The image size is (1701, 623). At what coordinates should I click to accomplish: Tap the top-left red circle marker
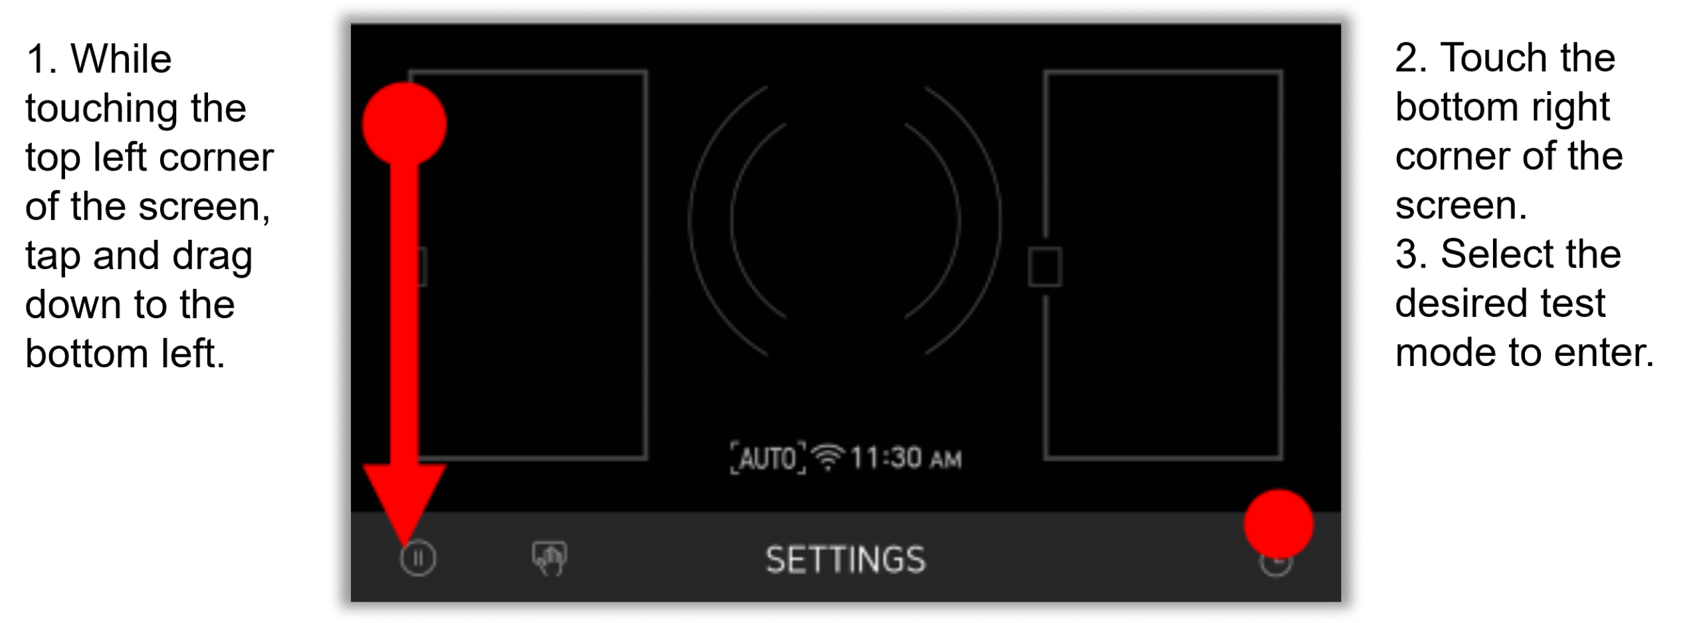(x=404, y=124)
